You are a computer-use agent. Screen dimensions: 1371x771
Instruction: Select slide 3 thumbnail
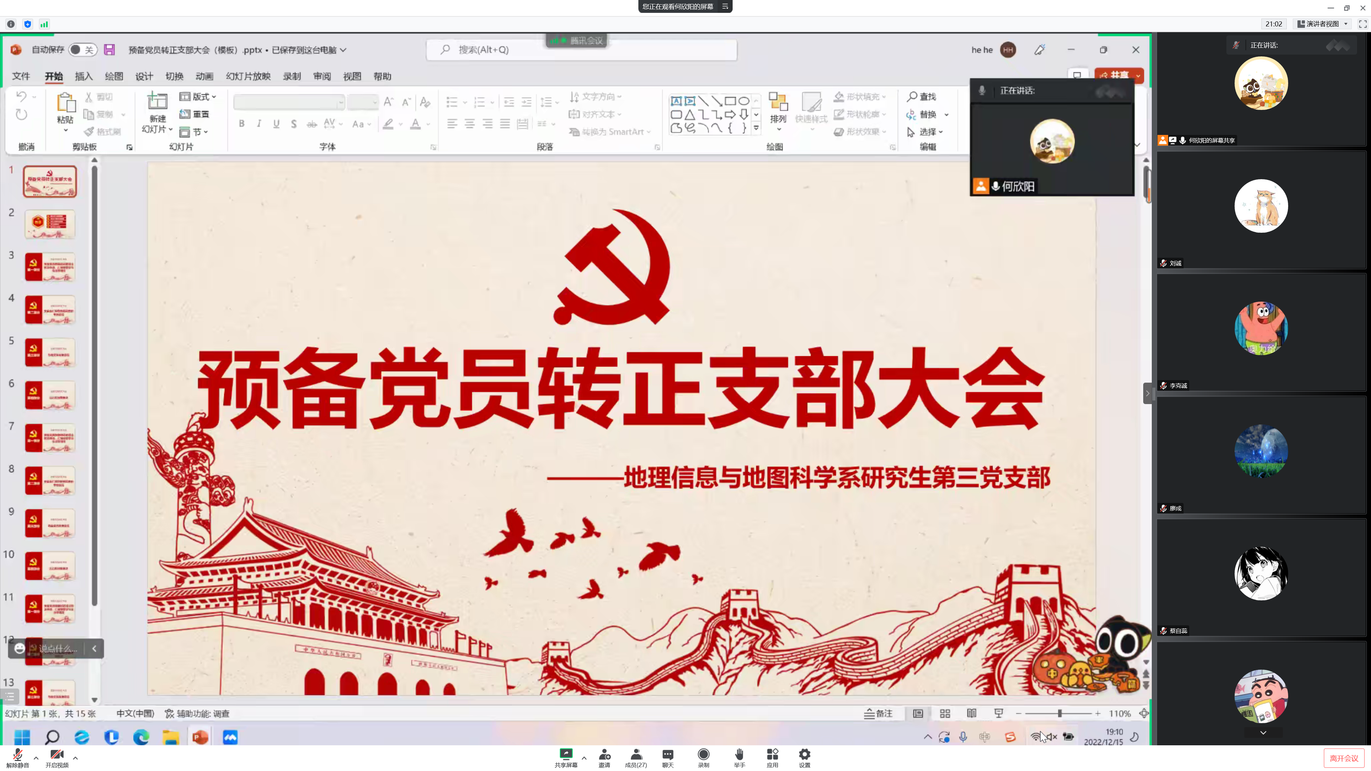50,267
